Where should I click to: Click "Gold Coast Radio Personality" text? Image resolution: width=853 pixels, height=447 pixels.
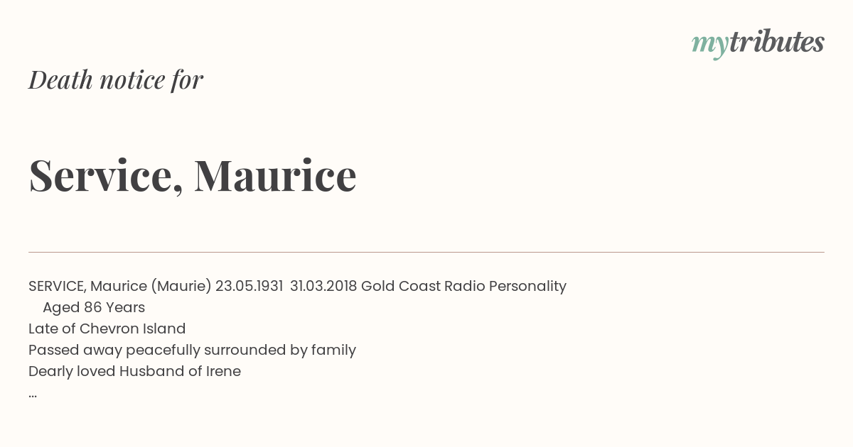point(463,286)
